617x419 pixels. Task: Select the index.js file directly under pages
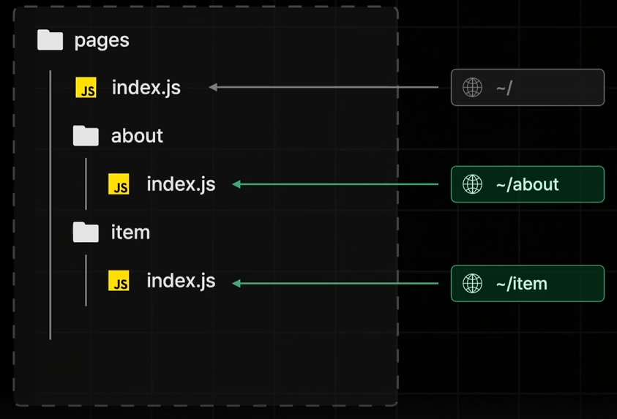pyautogui.click(x=146, y=87)
